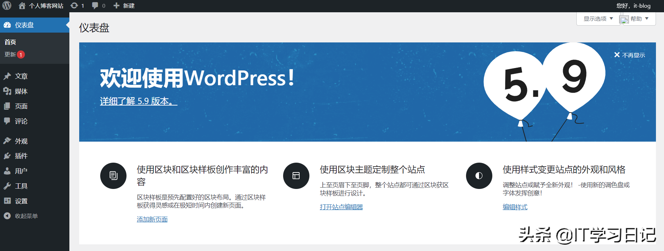Click the 页面 pages icon
664x251 pixels.
pyautogui.click(x=7, y=106)
